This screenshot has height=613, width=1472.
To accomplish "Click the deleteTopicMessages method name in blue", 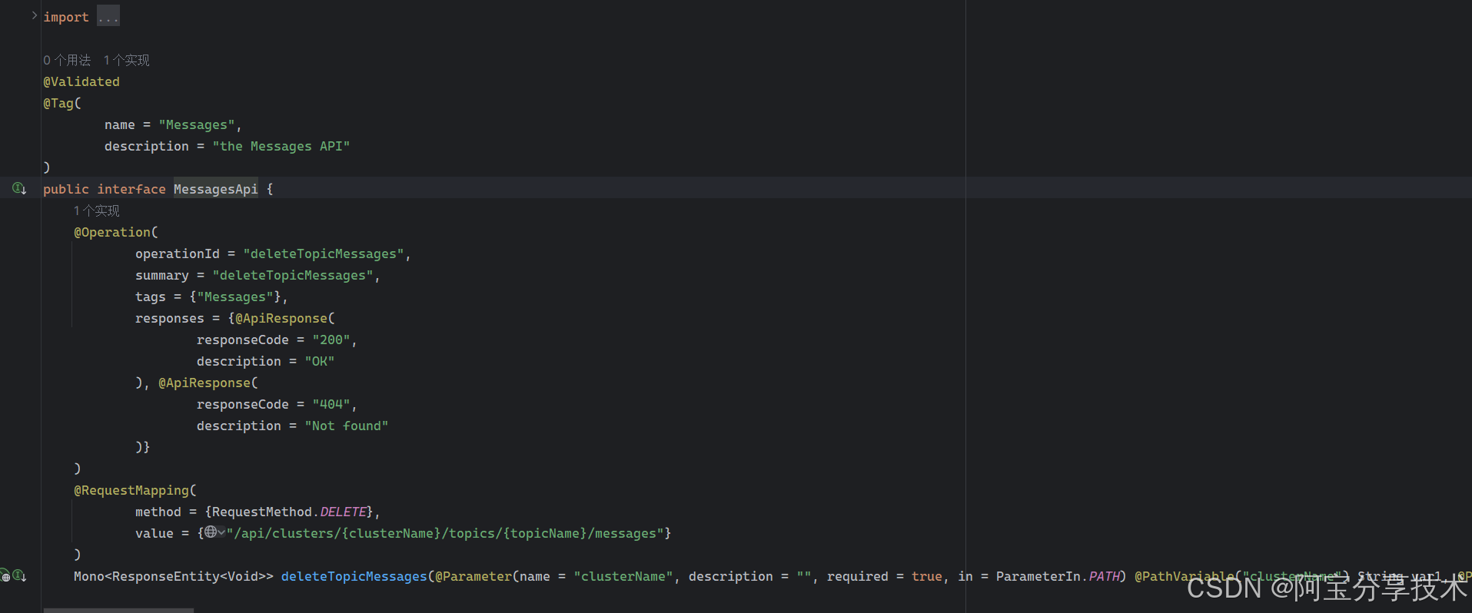I will tap(354, 576).
